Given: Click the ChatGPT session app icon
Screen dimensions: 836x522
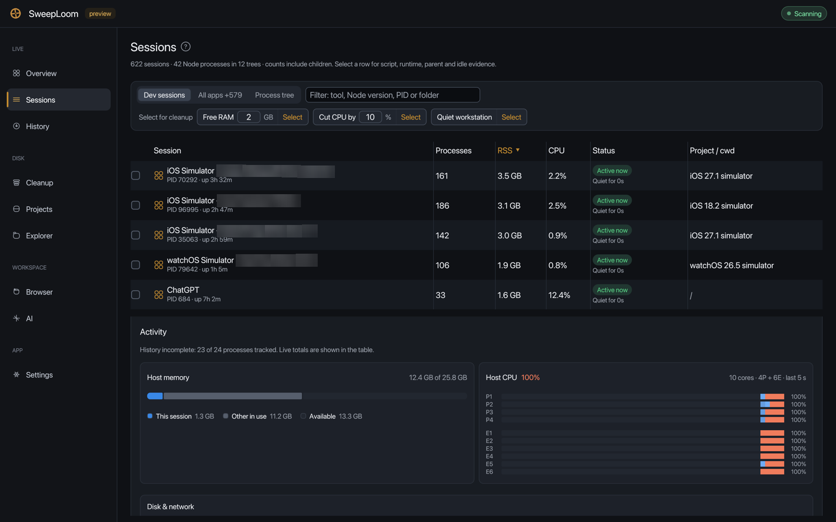Looking at the screenshot, I should coord(159,295).
